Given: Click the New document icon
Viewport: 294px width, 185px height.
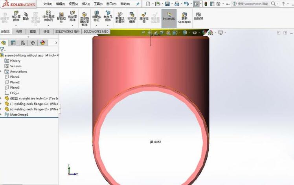Looking at the screenshot, I should tap(148, 4).
